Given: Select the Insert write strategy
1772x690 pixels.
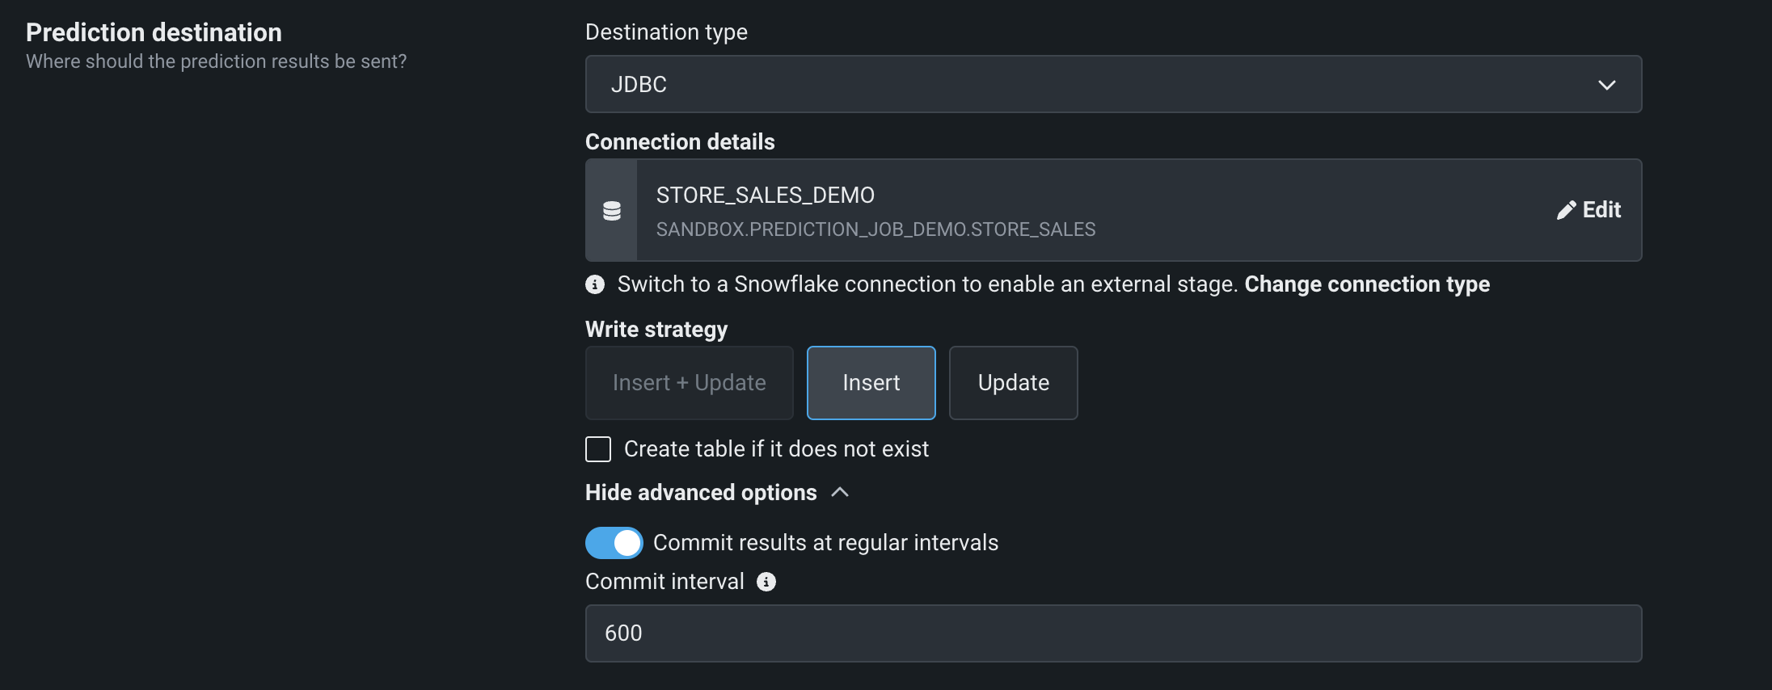Looking at the screenshot, I should pos(871,383).
